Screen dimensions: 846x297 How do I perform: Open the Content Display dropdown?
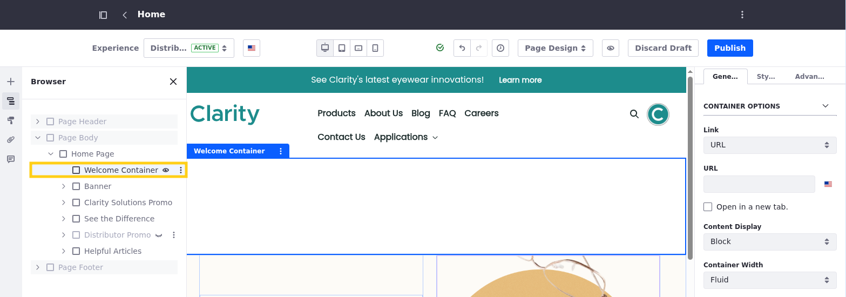point(769,241)
